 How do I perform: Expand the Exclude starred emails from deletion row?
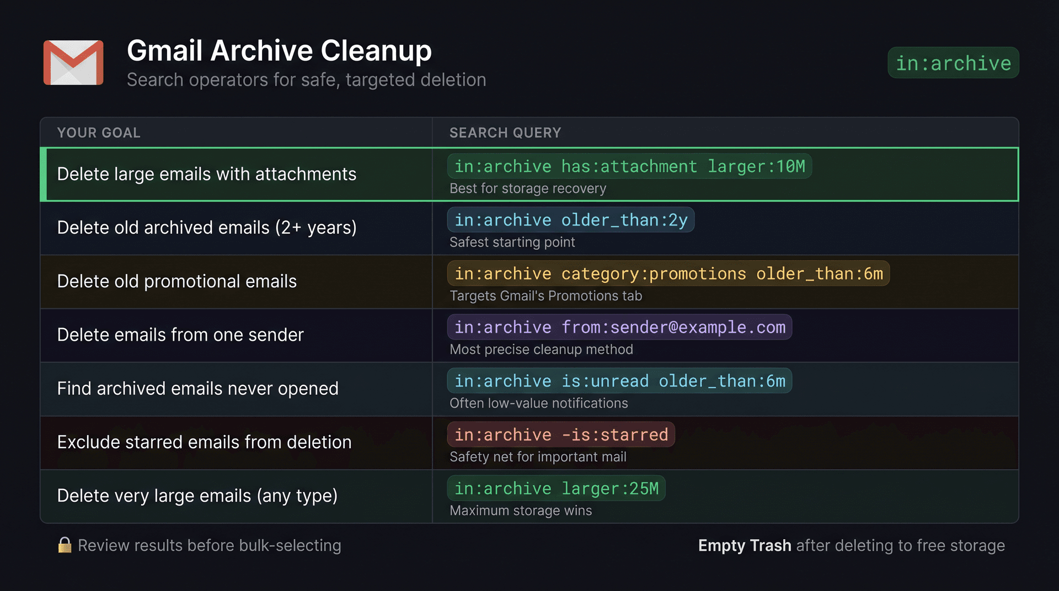tap(204, 442)
